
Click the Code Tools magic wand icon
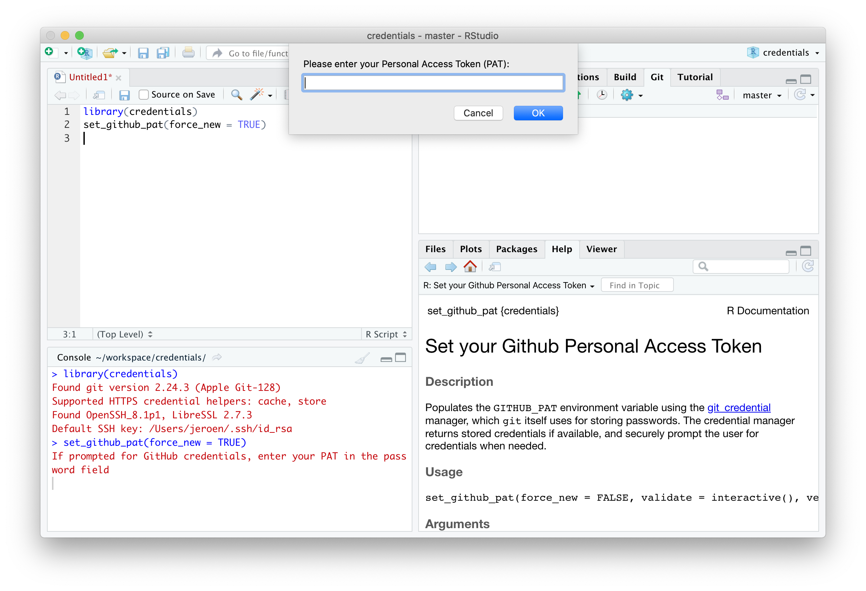coord(257,94)
